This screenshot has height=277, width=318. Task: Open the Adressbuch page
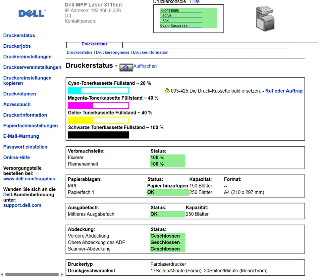click(x=17, y=104)
